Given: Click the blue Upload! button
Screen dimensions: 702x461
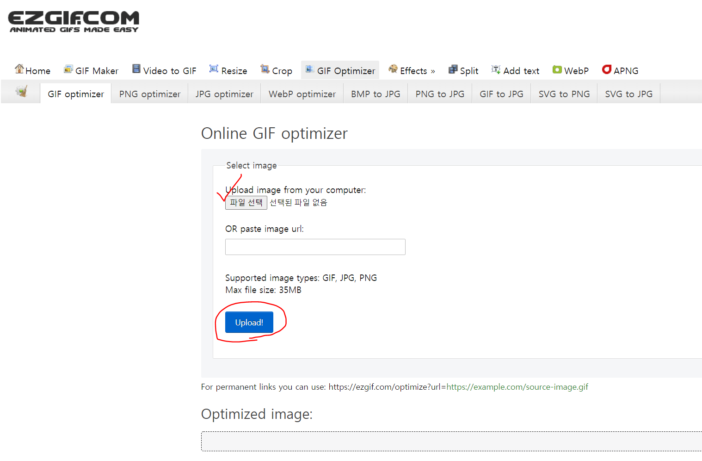Looking at the screenshot, I should pos(249,322).
